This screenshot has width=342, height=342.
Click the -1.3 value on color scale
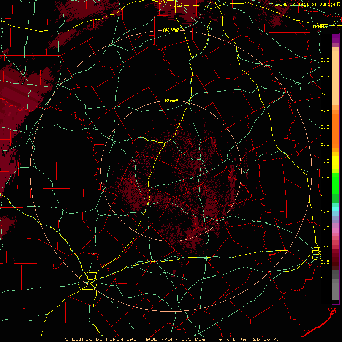click(x=323, y=279)
